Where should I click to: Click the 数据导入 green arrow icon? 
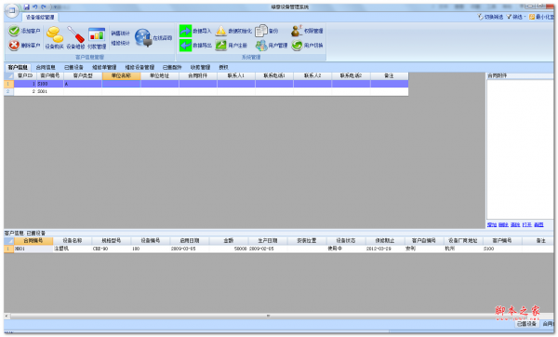185,31
